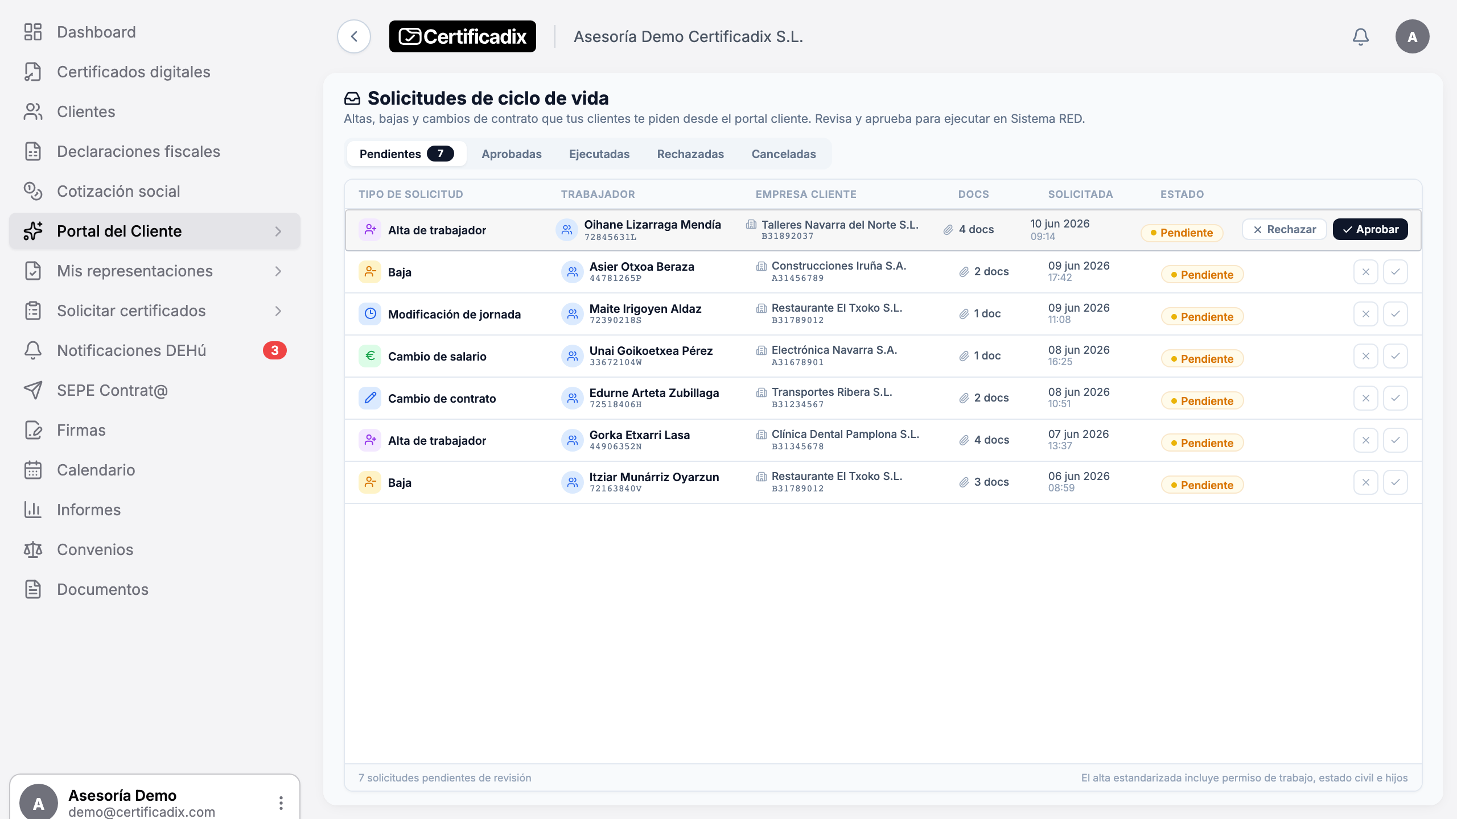Image resolution: width=1457 pixels, height=819 pixels.
Task: Expand Mis representaciones submenu chevron
Action: (278, 271)
